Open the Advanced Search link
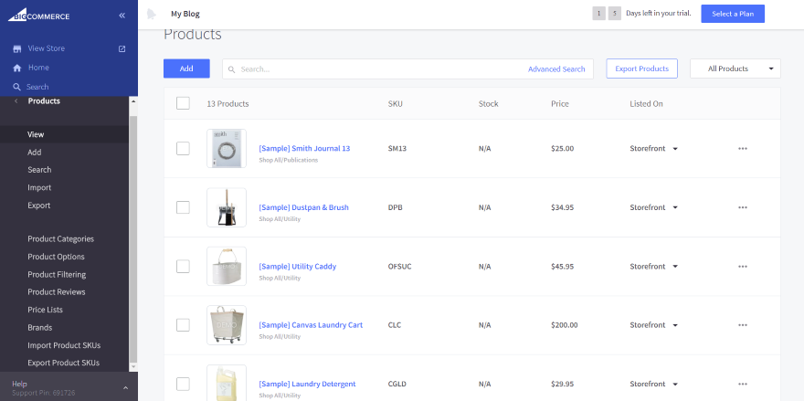This screenshot has width=804, height=401. click(555, 69)
